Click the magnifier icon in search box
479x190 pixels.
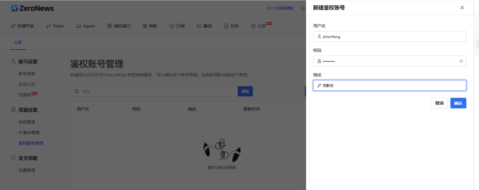click(76, 91)
